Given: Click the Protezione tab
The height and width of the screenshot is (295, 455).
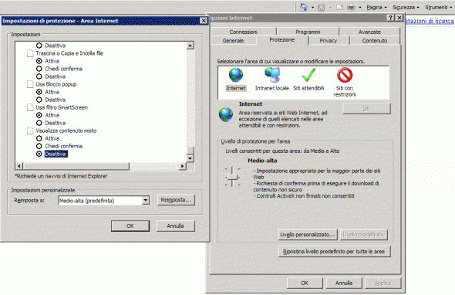Looking at the screenshot, I should coord(281,40).
